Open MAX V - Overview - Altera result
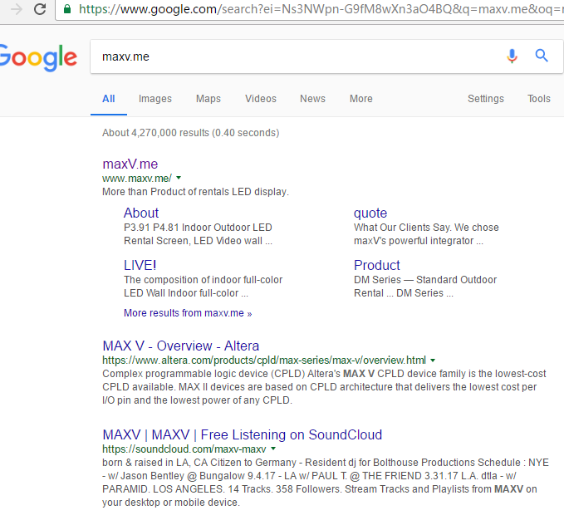 coord(181,346)
